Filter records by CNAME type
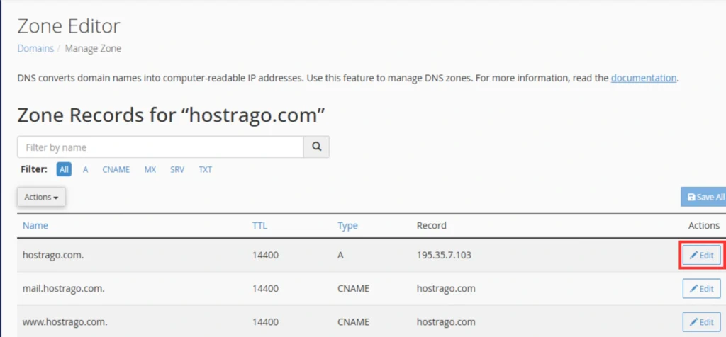This screenshot has height=337, width=726. (116, 170)
